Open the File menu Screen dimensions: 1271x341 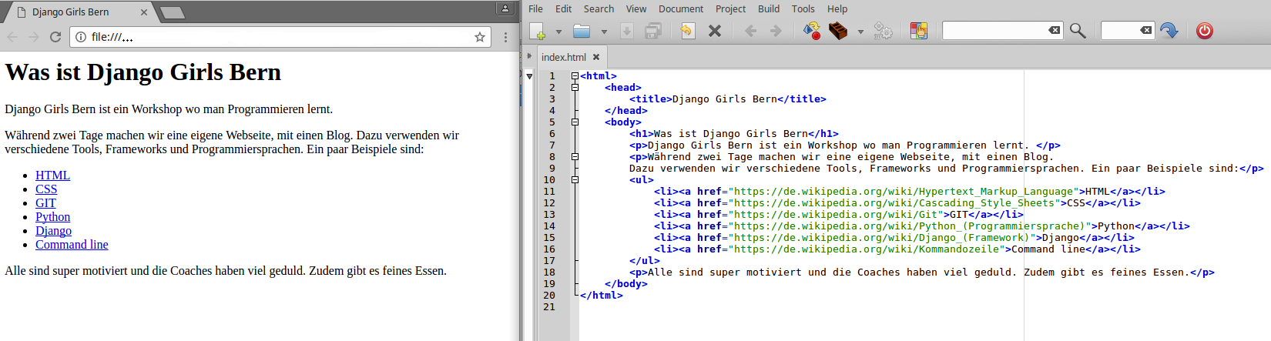pyautogui.click(x=535, y=8)
